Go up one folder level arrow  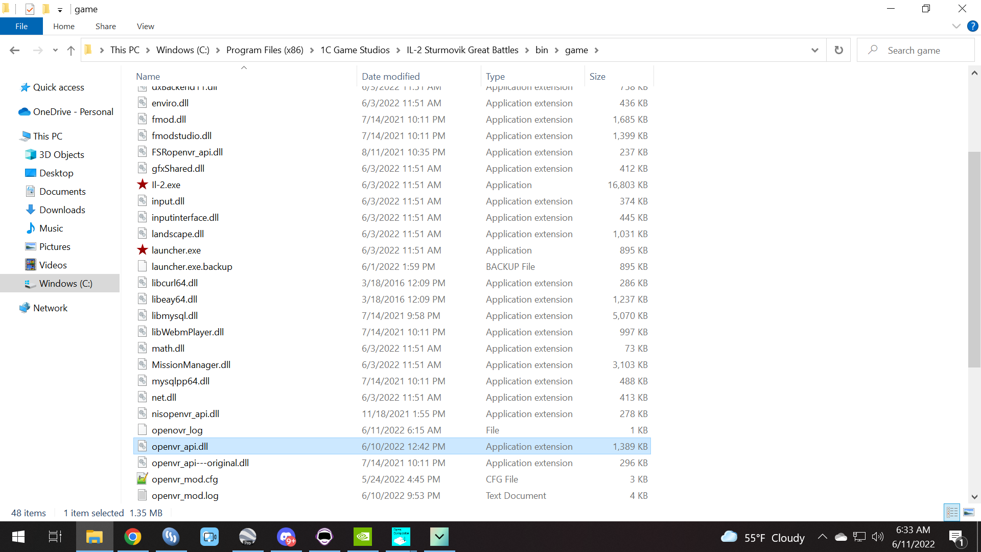click(x=71, y=50)
